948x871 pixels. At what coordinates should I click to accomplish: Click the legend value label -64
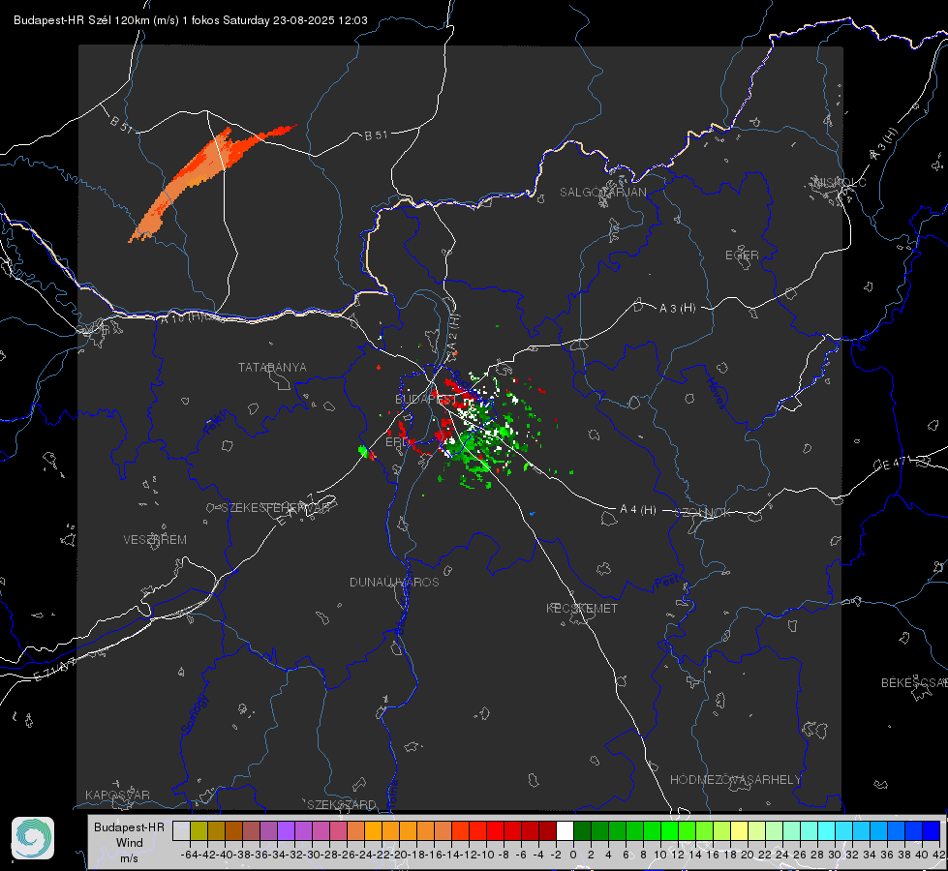[190, 855]
